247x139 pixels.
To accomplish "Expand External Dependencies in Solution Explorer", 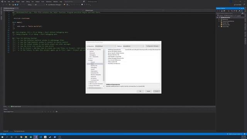I will [x=219, y=21].
